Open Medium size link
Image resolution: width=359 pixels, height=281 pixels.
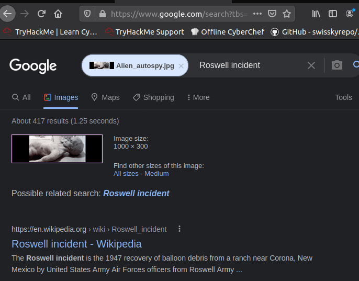156,174
